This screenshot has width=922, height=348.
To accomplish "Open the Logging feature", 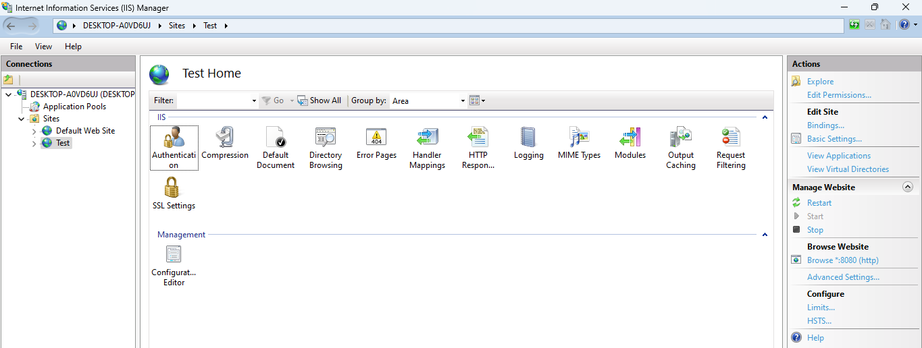I will coord(528,144).
